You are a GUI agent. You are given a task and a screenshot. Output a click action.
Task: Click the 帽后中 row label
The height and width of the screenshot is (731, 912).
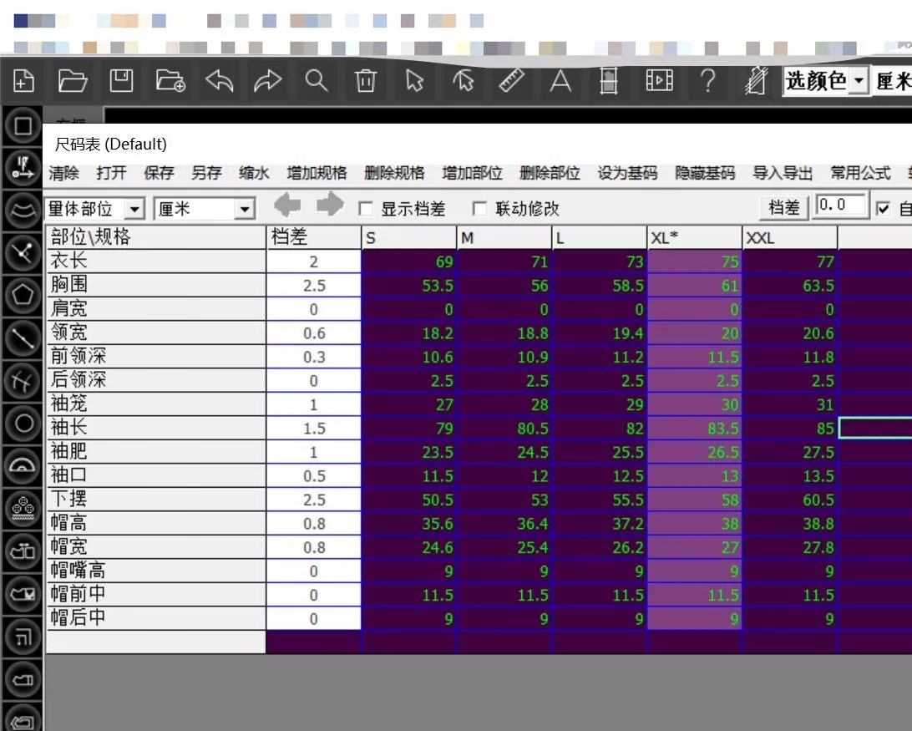[156, 619]
